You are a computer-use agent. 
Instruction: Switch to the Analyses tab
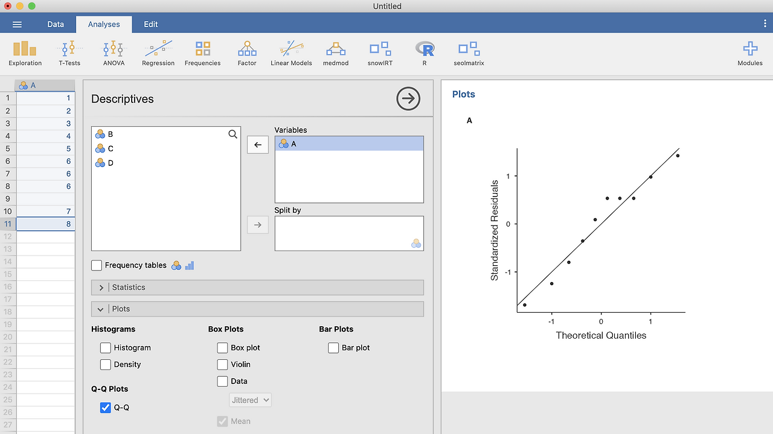pos(104,24)
